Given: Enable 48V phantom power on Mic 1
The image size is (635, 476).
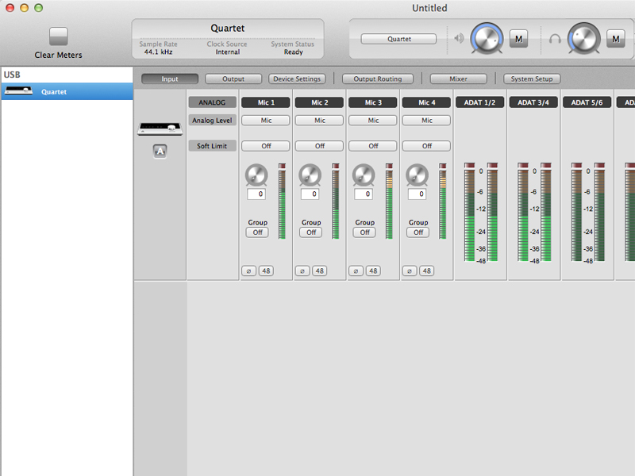Looking at the screenshot, I should click(x=266, y=271).
